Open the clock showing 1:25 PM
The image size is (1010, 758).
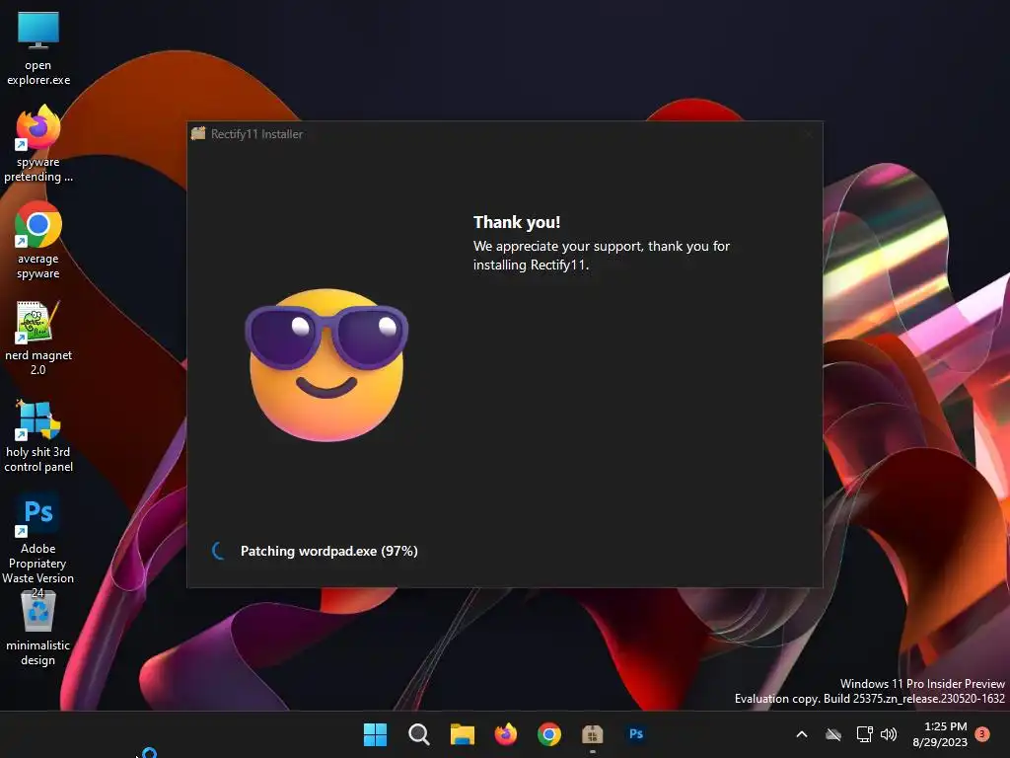pyautogui.click(x=940, y=734)
